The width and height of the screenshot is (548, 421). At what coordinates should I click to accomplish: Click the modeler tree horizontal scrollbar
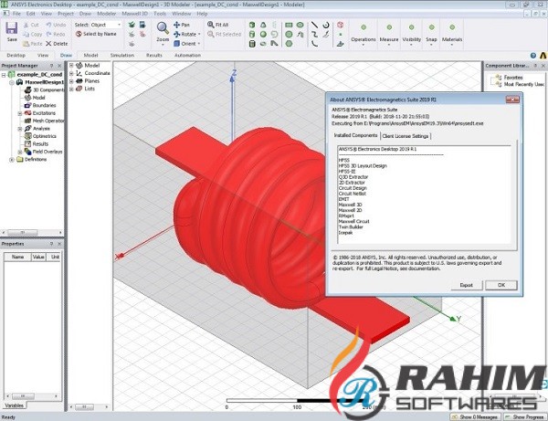coord(89,407)
